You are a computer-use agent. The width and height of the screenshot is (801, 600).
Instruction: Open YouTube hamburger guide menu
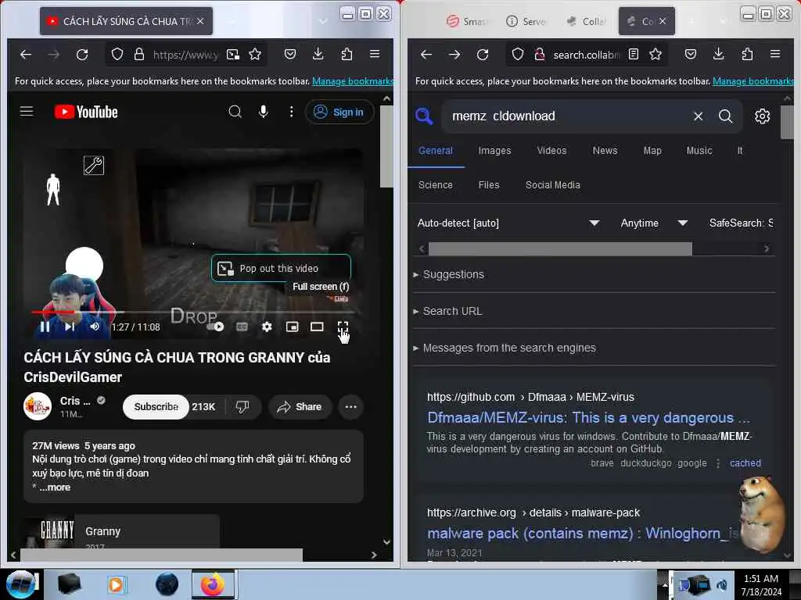click(27, 111)
